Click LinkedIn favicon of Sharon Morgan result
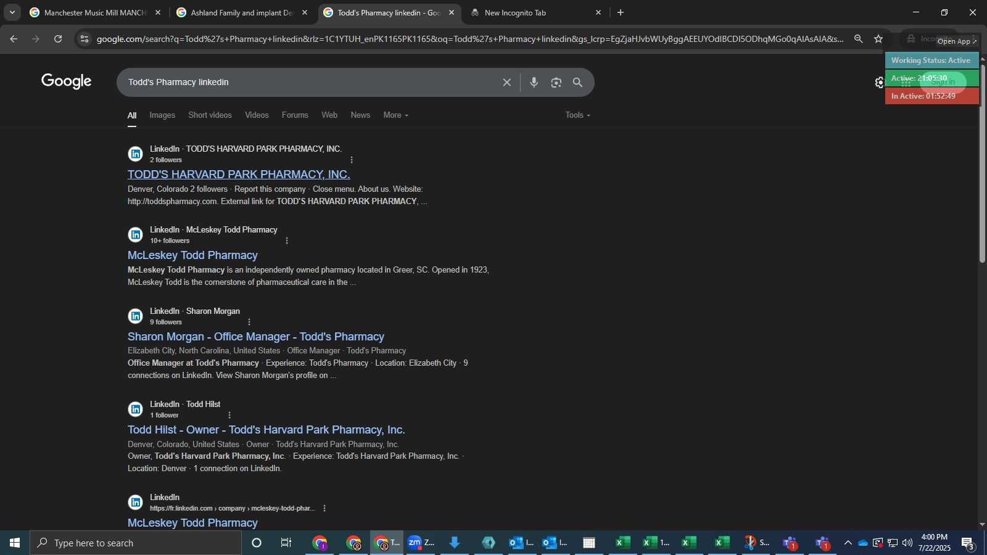Screen dimensions: 987x555 tap(135, 316)
